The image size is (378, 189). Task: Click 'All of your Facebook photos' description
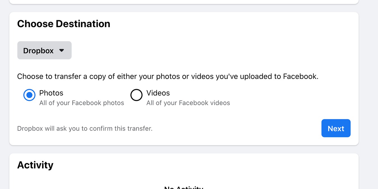(x=81, y=103)
